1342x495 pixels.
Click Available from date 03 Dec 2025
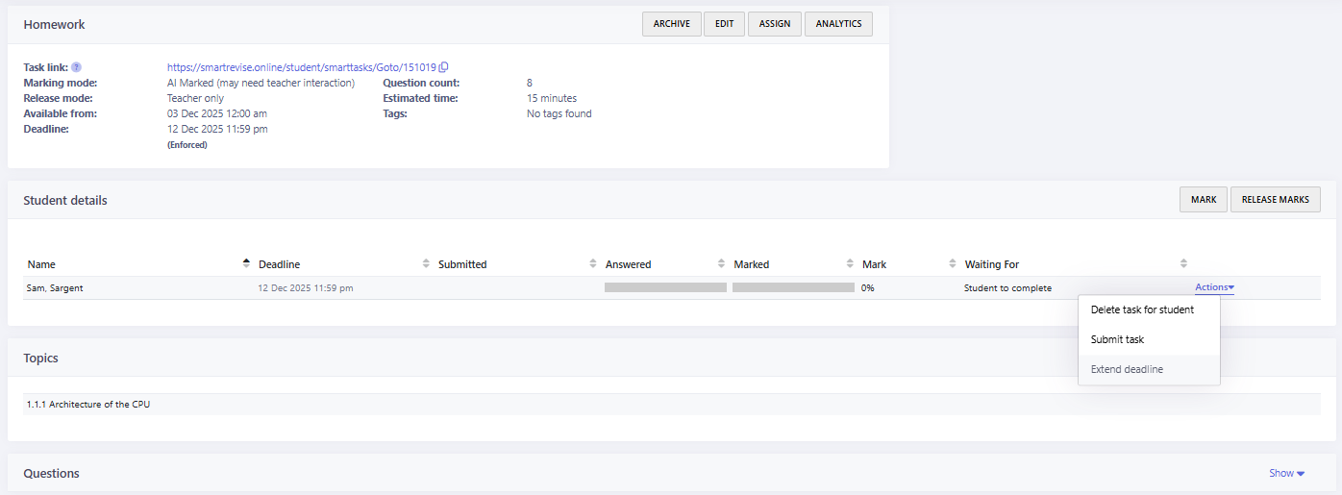(x=217, y=113)
